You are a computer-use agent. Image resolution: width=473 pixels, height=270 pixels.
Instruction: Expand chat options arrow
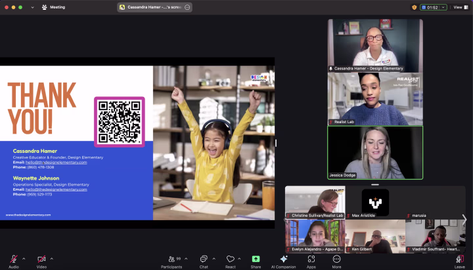pos(214,259)
